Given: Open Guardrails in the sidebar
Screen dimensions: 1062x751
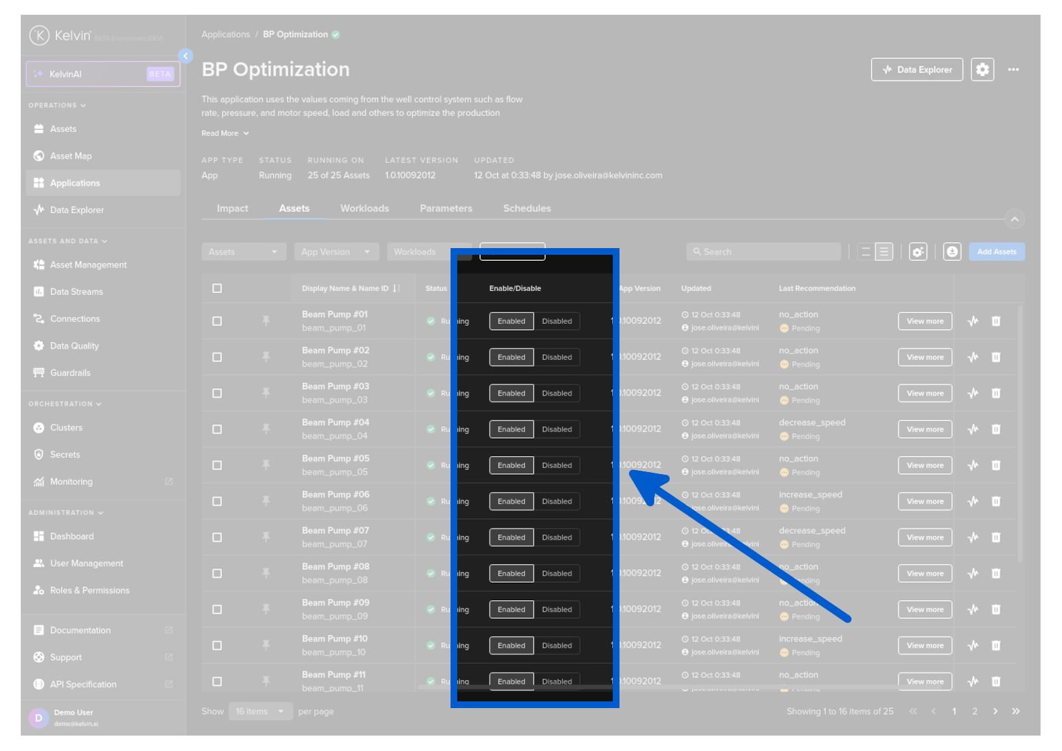Looking at the screenshot, I should [x=70, y=373].
